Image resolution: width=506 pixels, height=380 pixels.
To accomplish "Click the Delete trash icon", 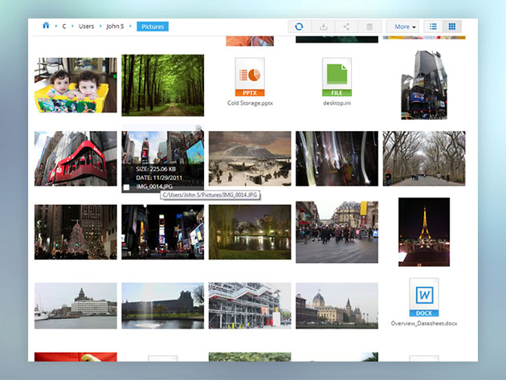I will (369, 27).
